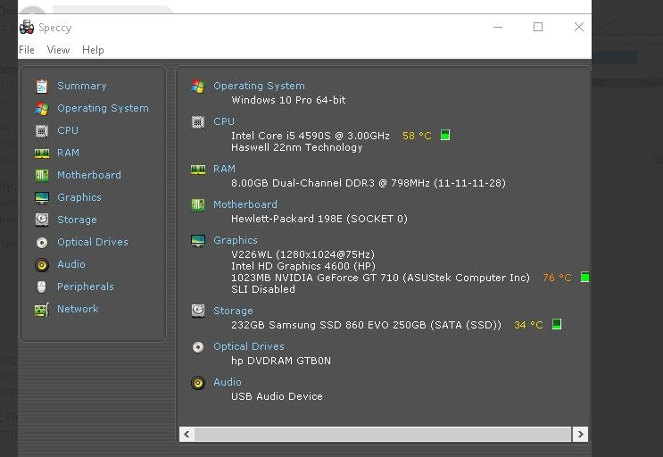This screenshot has height=457, width=663.
Task: Click the Motherboard heading link in the main panel
Action: (245, 204)
